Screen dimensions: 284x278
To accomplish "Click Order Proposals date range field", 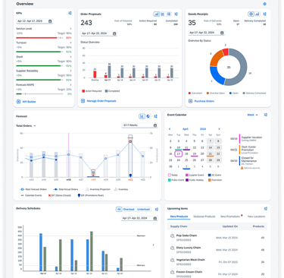I will pyautogui.click(x=99, y=33).
